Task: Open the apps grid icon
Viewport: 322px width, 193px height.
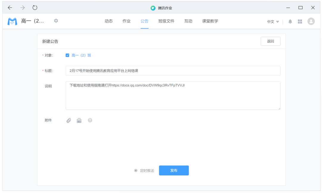Action: point(300,21)
